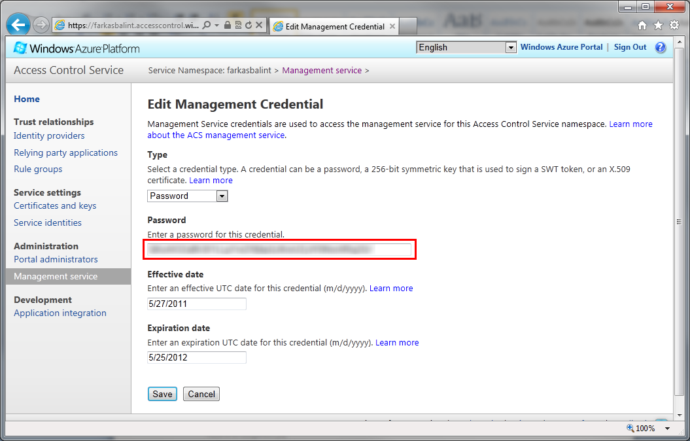The image size is (690, 441).
Task: Open the zoom level dropdown arrow
Action: coord(668,428)
